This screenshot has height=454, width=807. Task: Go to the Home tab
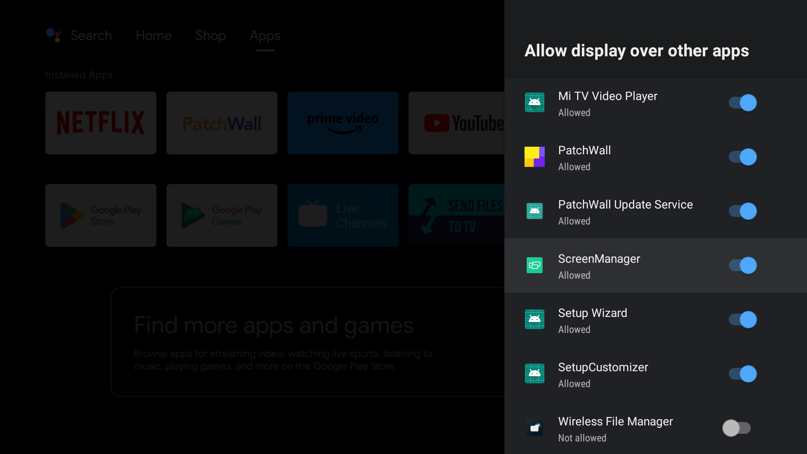[x=153, y=35]
